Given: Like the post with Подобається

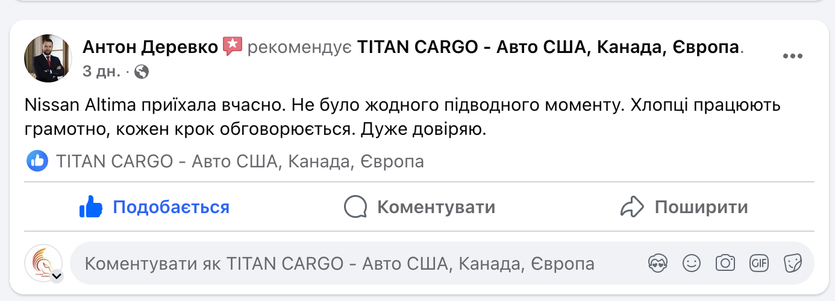Looking at the screenshot, I should point(155,208).
